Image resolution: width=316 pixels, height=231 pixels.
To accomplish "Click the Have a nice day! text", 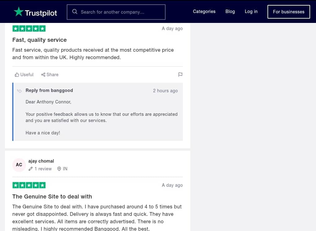I will (x=43, y=133).
